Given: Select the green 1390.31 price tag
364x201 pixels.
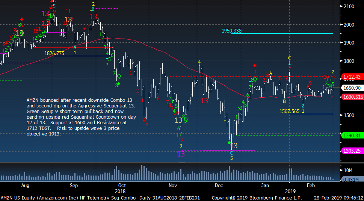Looking at the screenshot, I should (352, 135).
